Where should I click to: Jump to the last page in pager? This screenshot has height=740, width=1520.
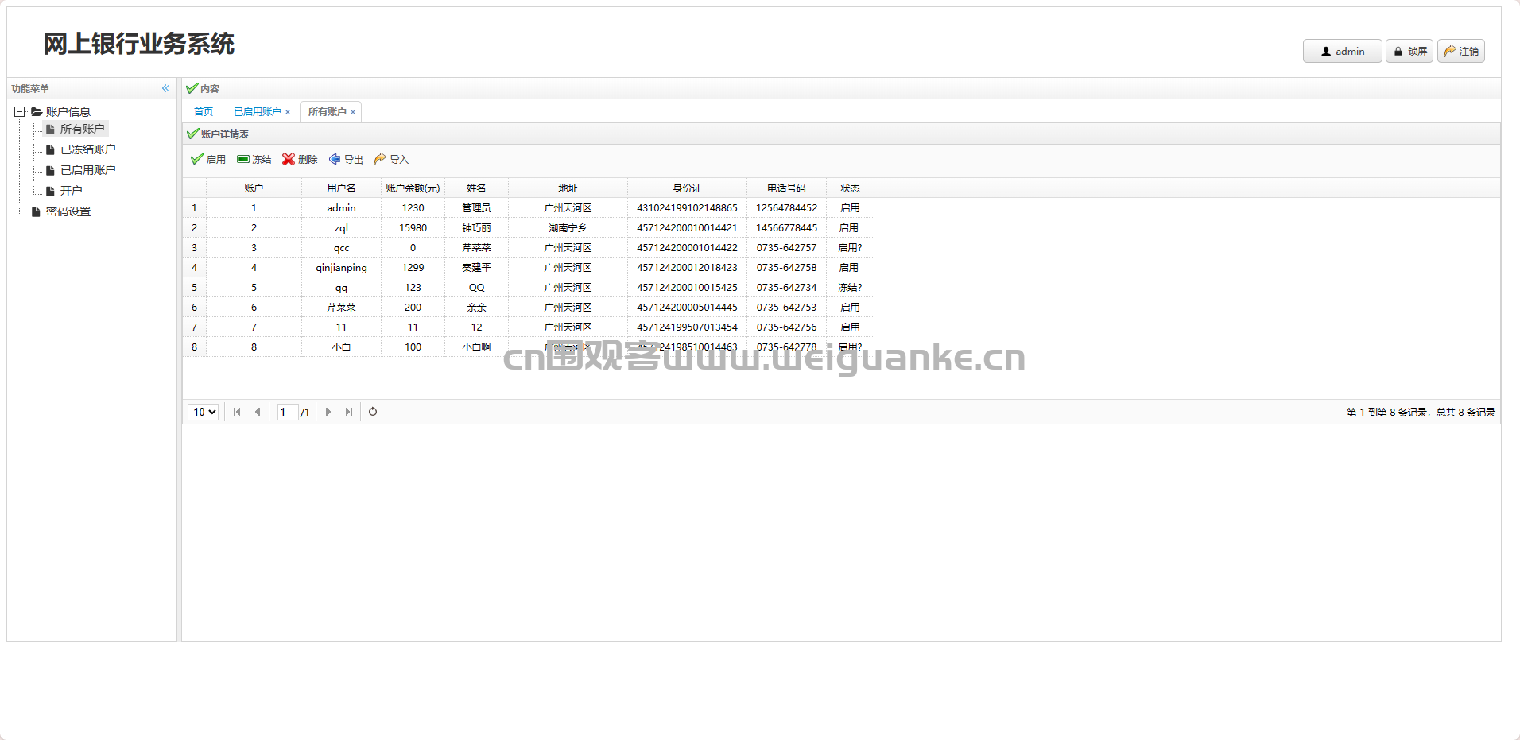tap(348, 412)
